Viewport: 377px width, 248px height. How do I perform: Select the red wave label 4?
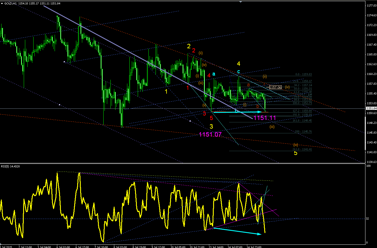[x=209, y=75]
